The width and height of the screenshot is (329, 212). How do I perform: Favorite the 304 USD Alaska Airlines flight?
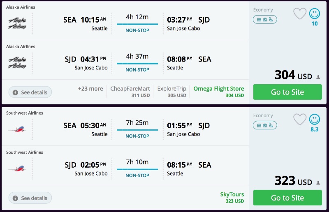[300, 14]
